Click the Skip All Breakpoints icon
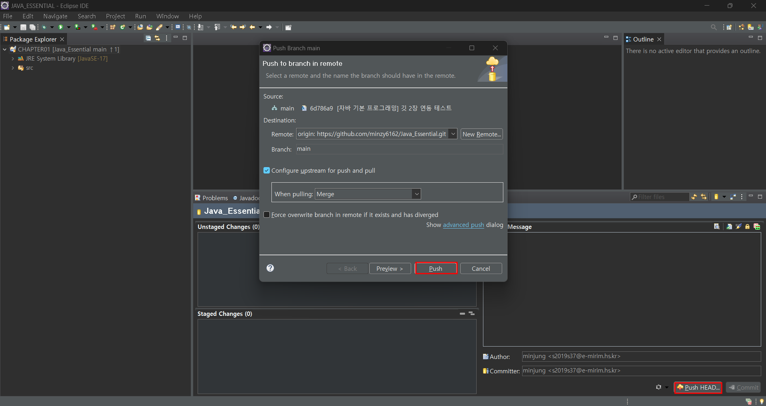This screenshot has height=406, width=766. point(189,27)
